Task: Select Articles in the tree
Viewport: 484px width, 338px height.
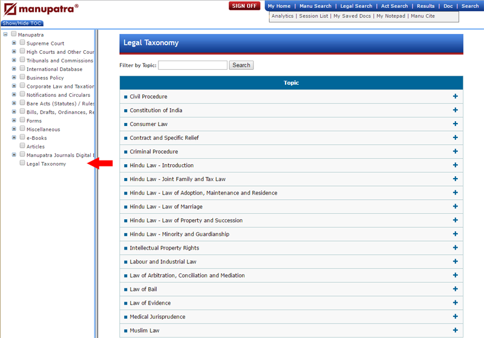Action: click(36, 147)
